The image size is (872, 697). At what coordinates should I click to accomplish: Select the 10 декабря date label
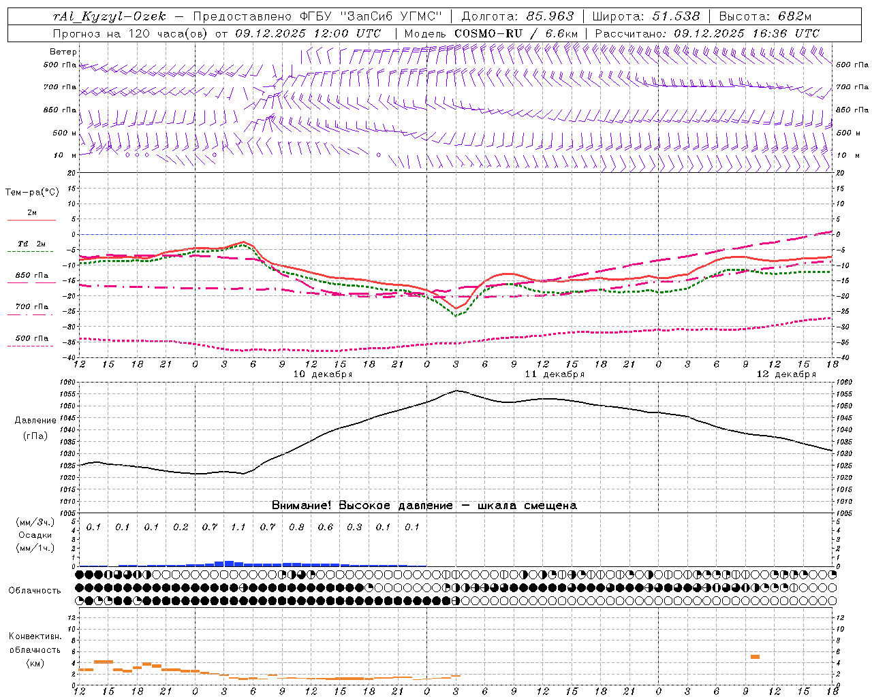click(x=323, y=374)
